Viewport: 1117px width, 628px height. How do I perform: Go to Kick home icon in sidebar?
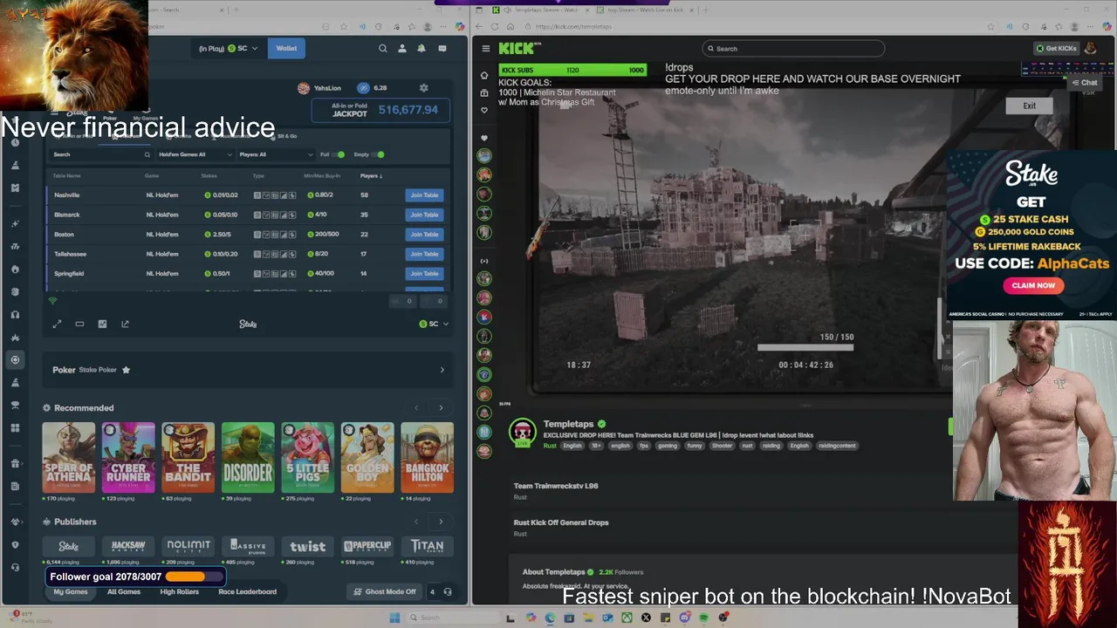pos(484,75)
